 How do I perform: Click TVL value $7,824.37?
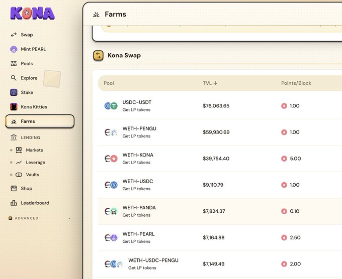214,211
